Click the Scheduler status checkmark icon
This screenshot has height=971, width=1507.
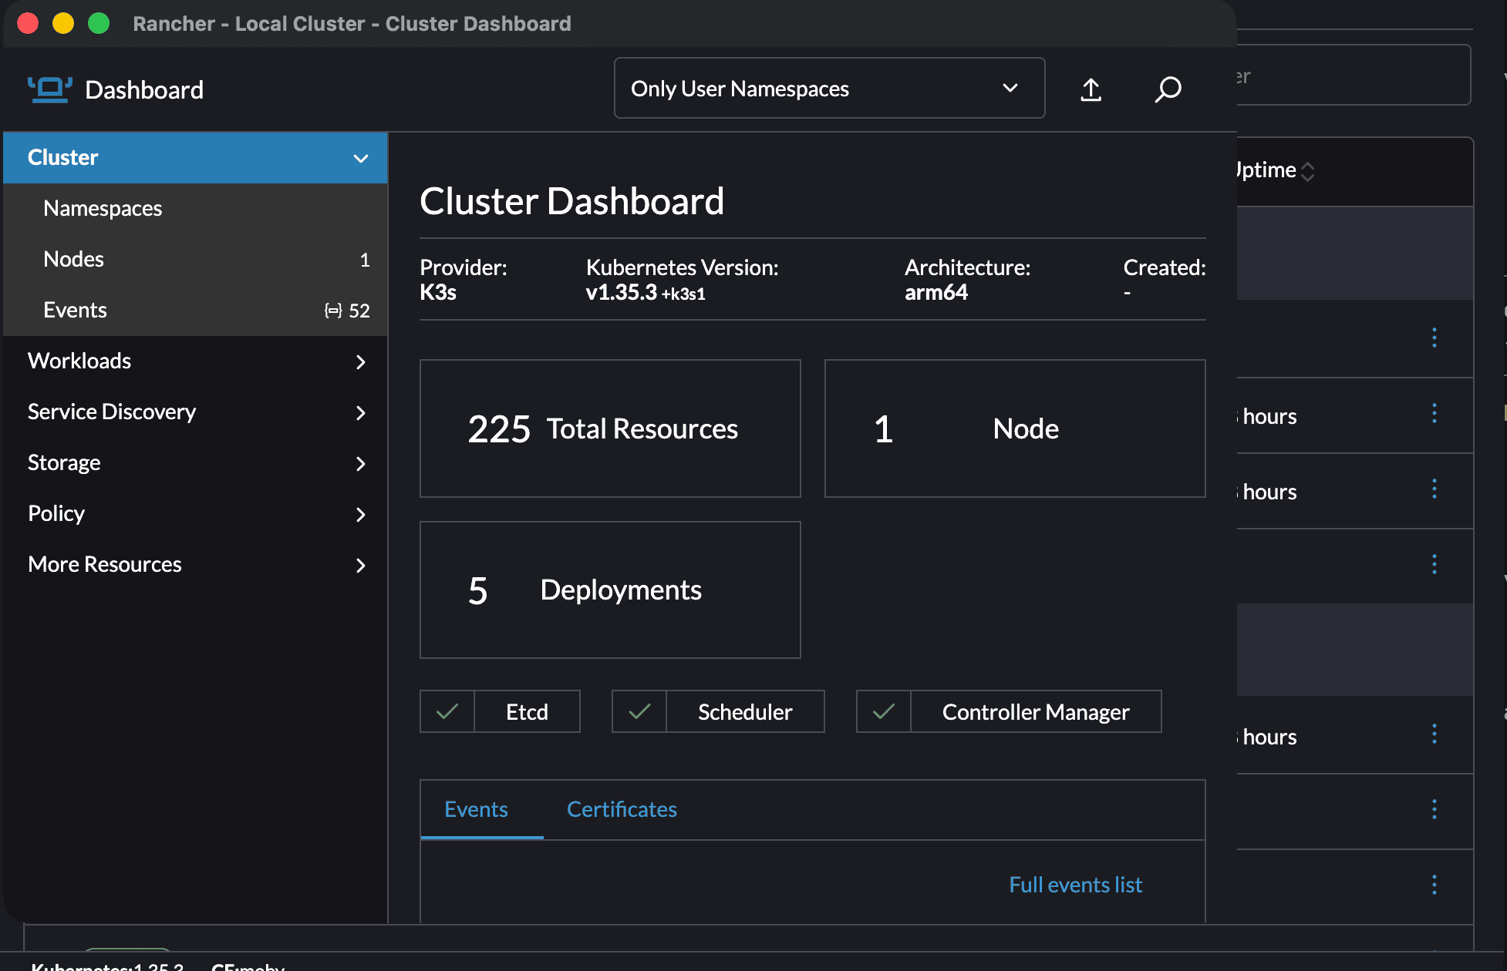tap(639, 711)
